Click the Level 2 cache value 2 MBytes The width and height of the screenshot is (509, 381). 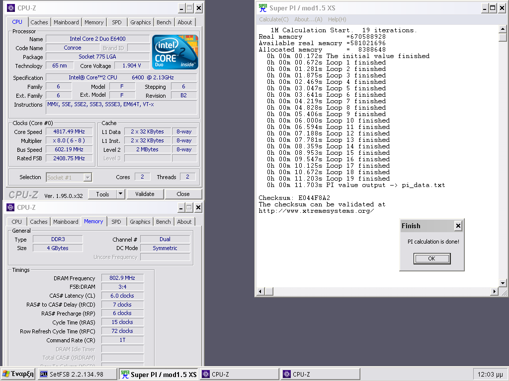point(147,149)
